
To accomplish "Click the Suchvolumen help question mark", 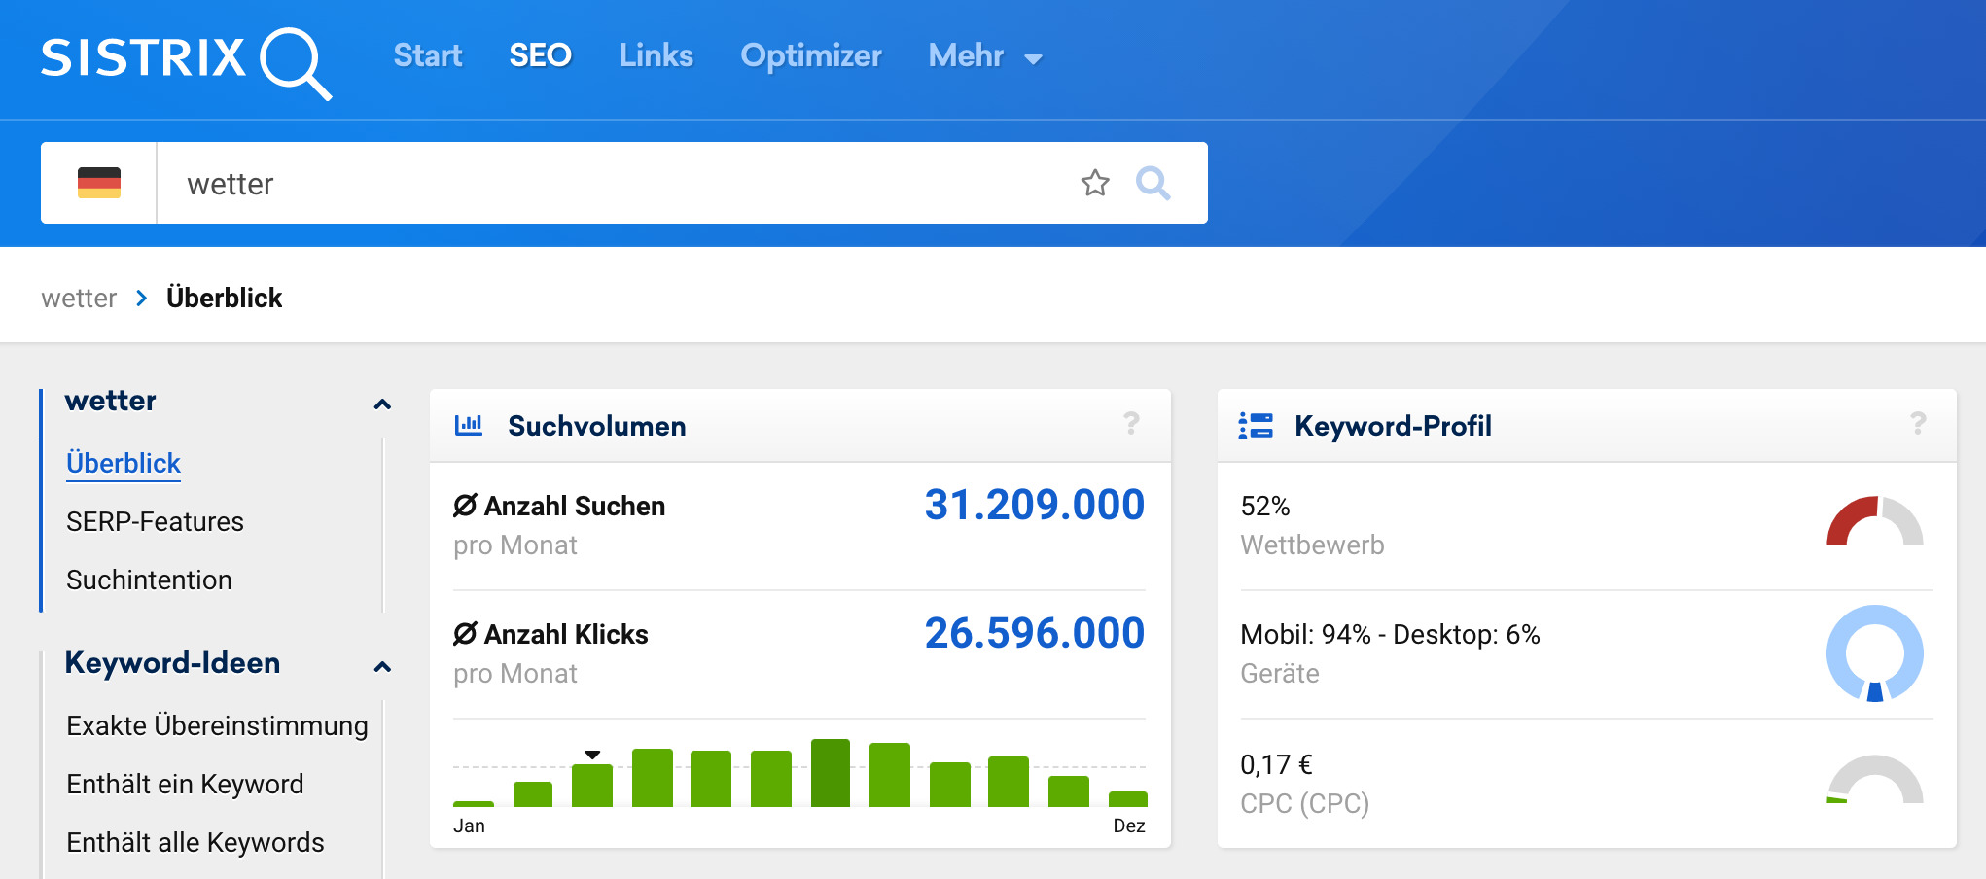I will pos(1131,424).
